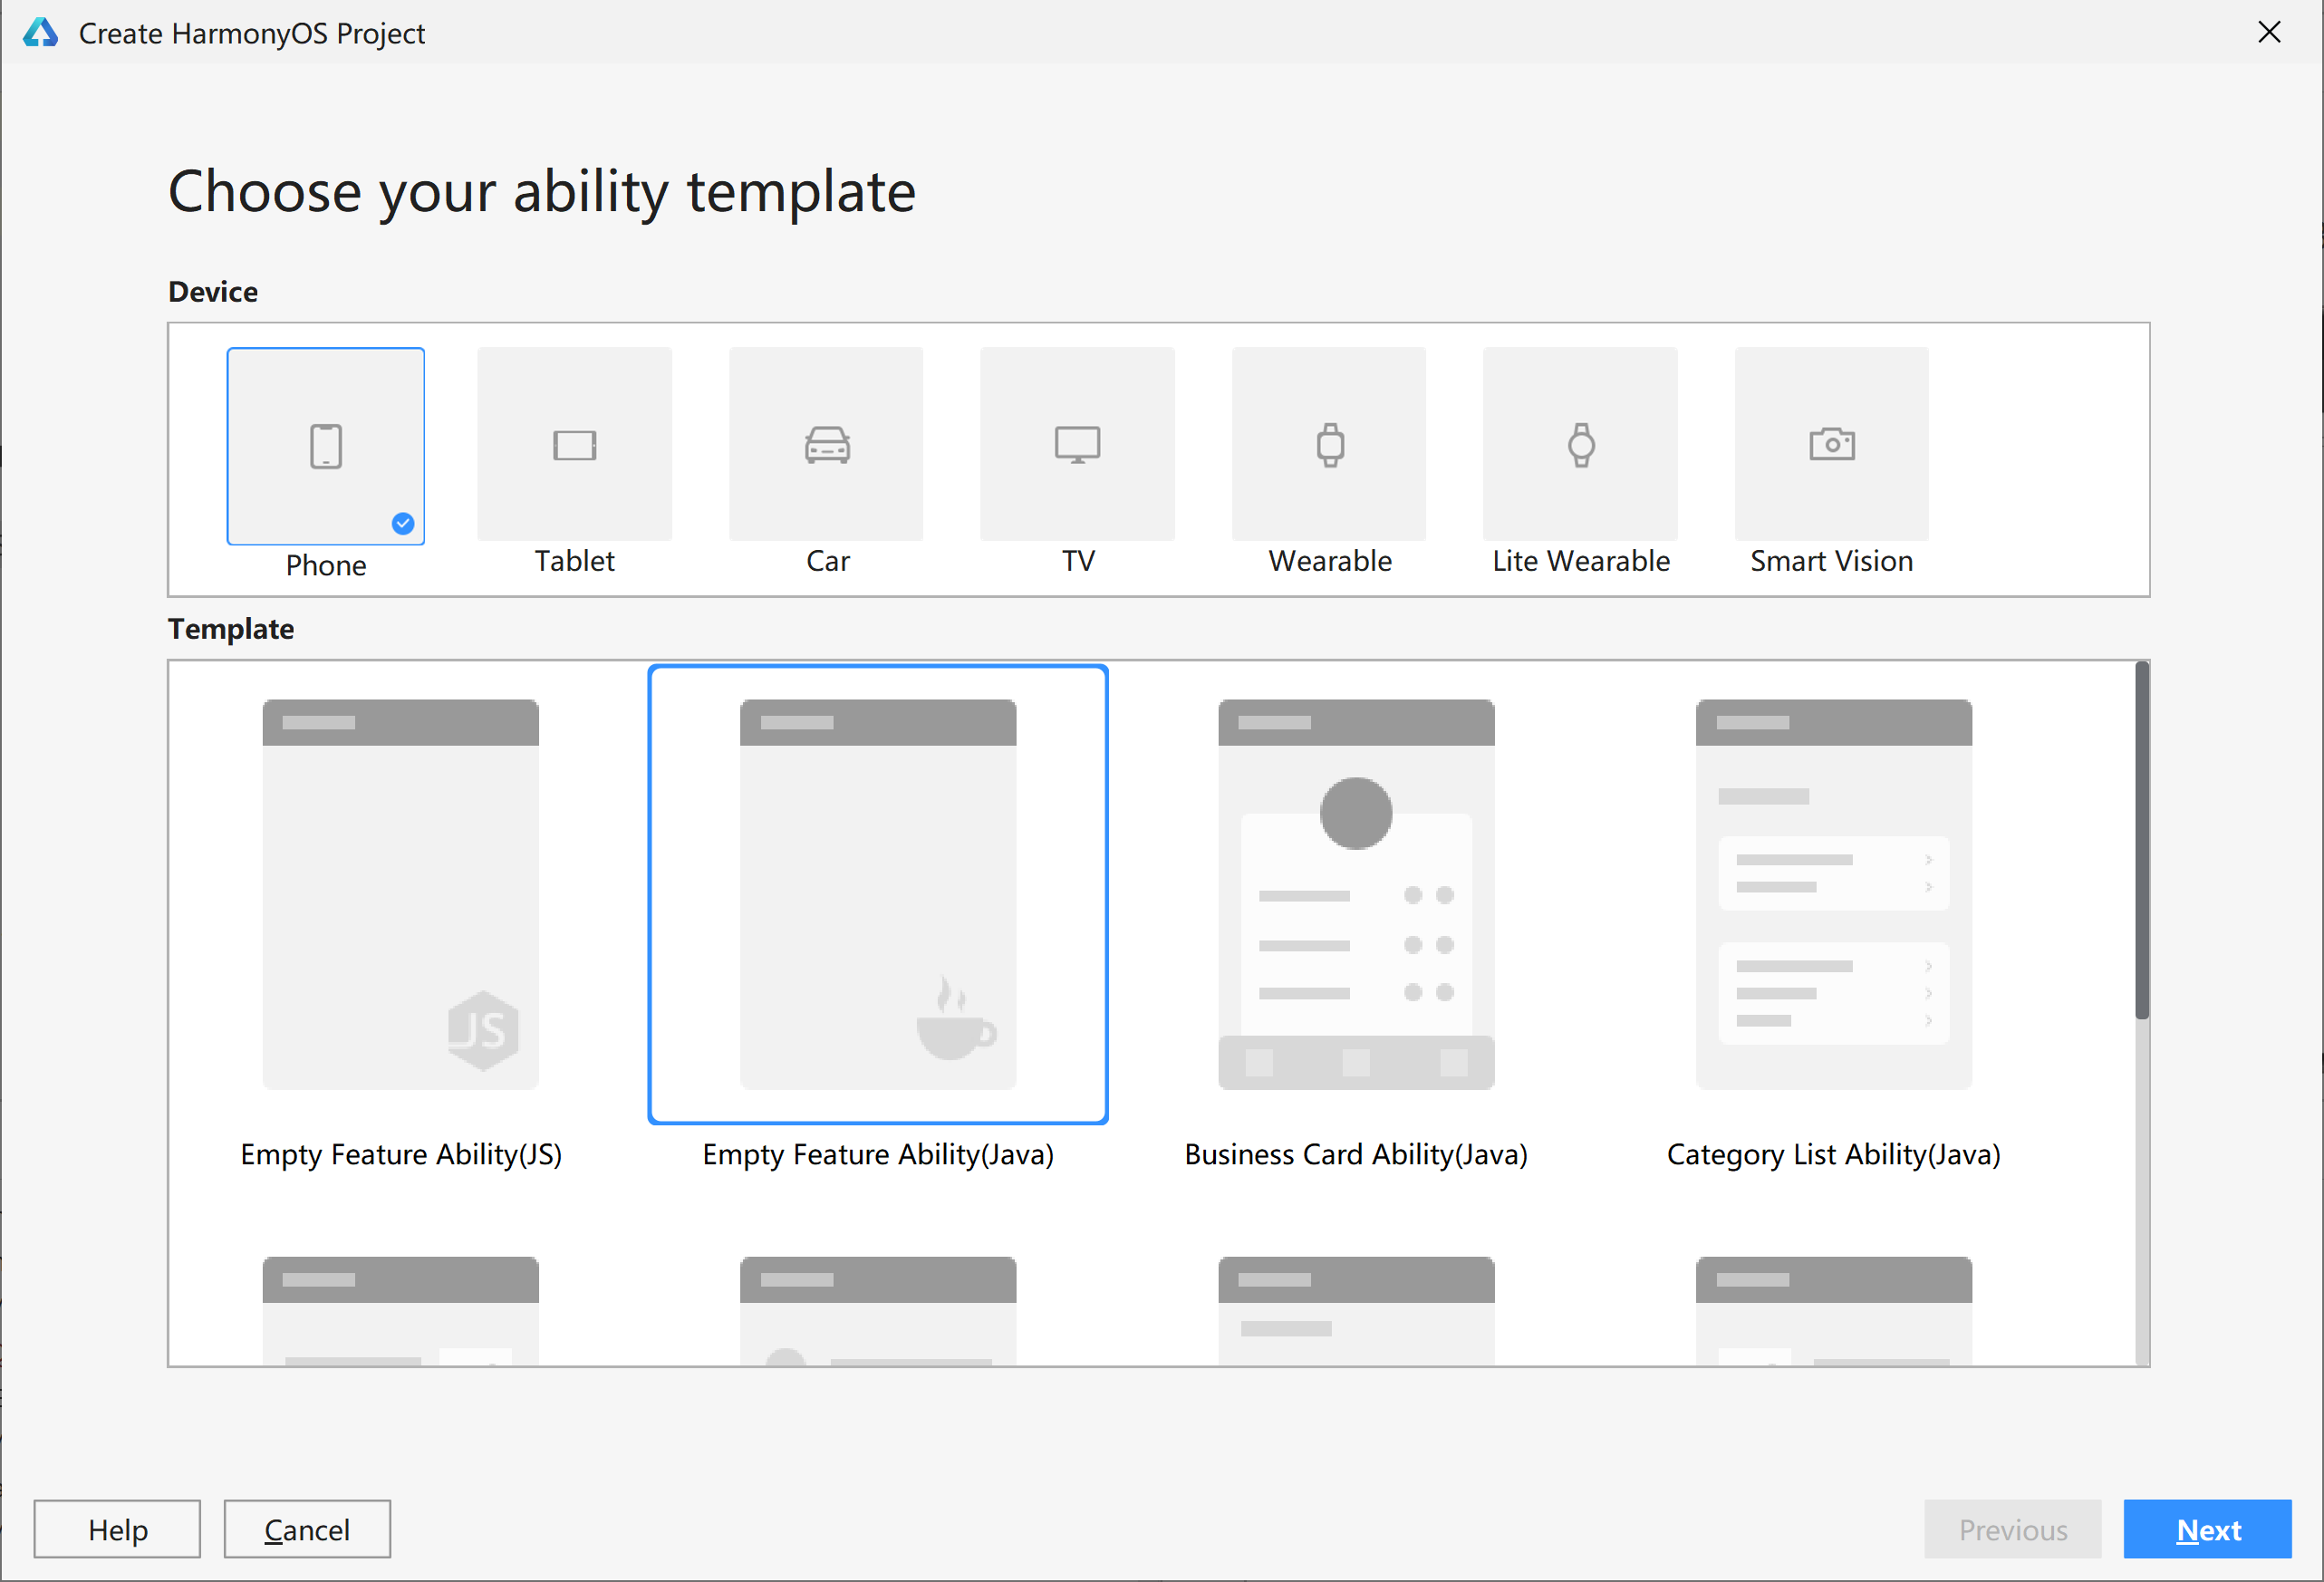Click the Phone selected checkmark badge
Screen dimensions: 2324x1582
coord(403,523)
